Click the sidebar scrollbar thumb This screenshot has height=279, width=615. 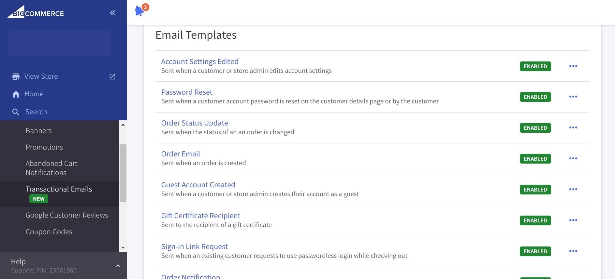[x=123, y=173]
